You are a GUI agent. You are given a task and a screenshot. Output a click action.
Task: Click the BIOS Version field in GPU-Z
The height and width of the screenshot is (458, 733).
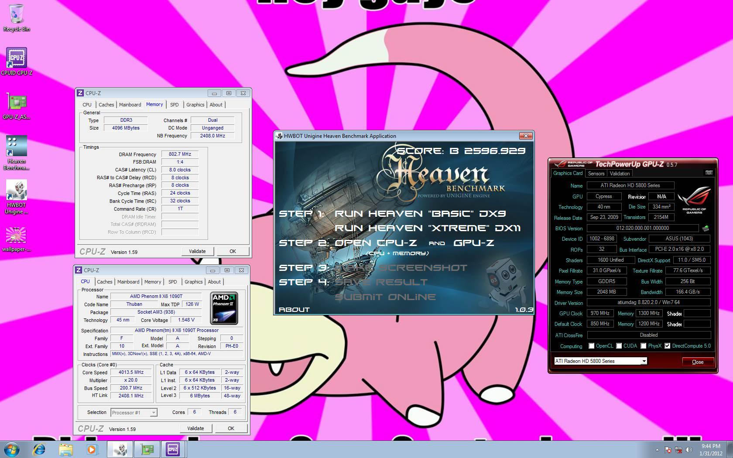642,228
